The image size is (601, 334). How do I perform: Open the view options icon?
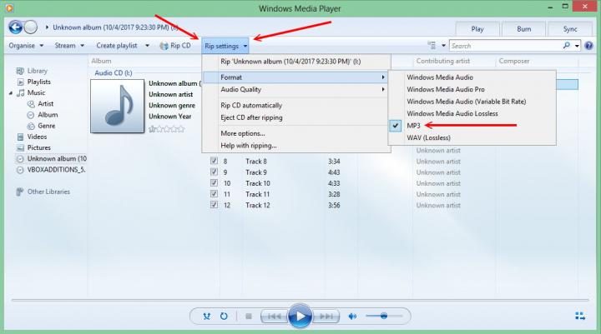(x=432, y=46)
